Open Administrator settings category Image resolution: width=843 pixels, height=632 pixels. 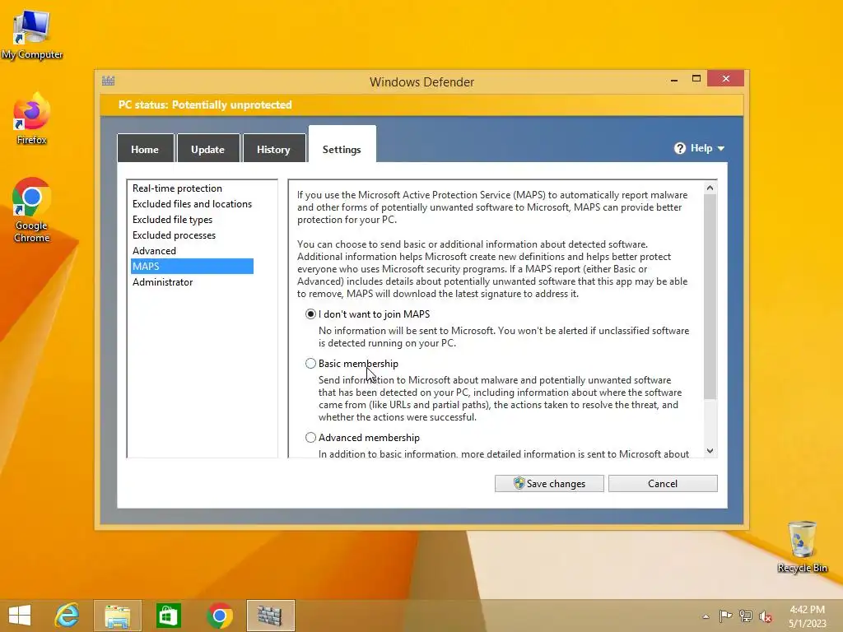162,281
